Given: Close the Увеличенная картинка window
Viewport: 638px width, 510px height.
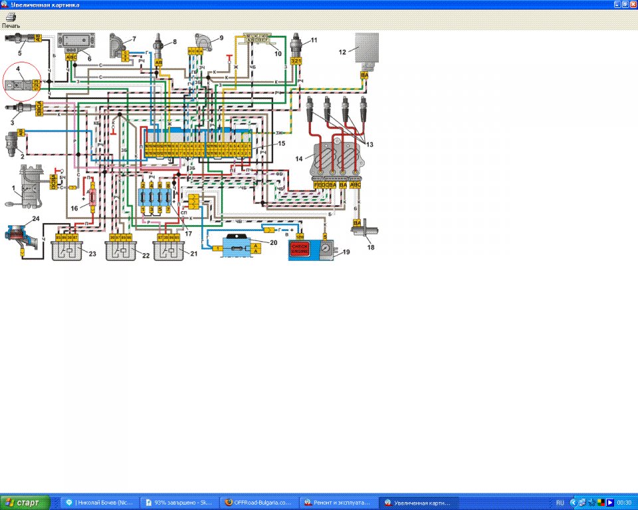Looking at the screenshot, I should (x=631, y=5).
